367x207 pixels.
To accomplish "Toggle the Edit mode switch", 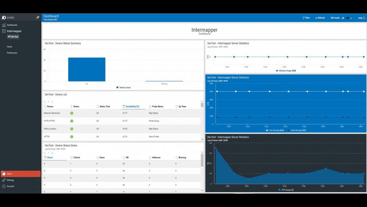I will (347, 18).
